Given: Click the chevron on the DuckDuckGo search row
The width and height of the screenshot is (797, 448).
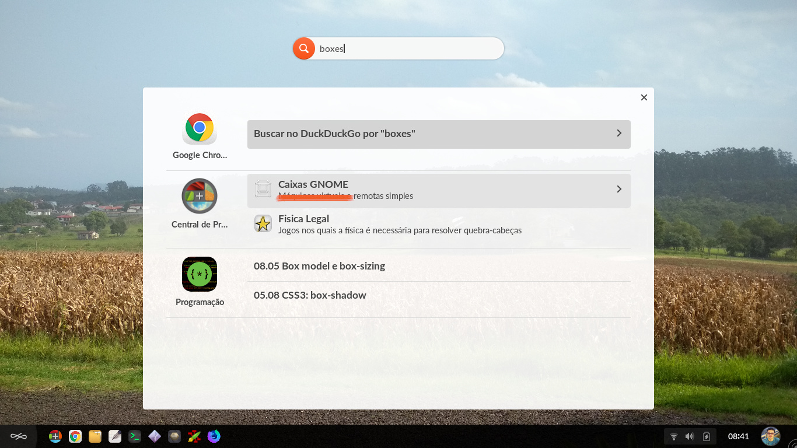Looking at the screenshot, I should click(619, 134).
